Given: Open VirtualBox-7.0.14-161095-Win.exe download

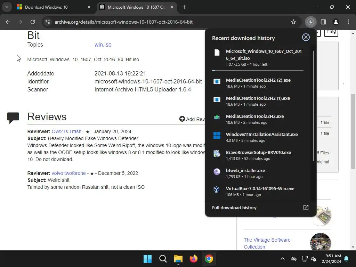Looking at the screenshot, I should [x=258, y=192].
